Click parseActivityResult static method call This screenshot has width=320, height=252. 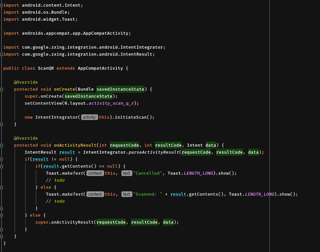(x=154, y=152)
